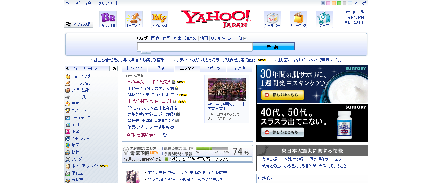The image size is (432, 183).
Task: Switch to the 経済 news tab
Action: (161, 68)
